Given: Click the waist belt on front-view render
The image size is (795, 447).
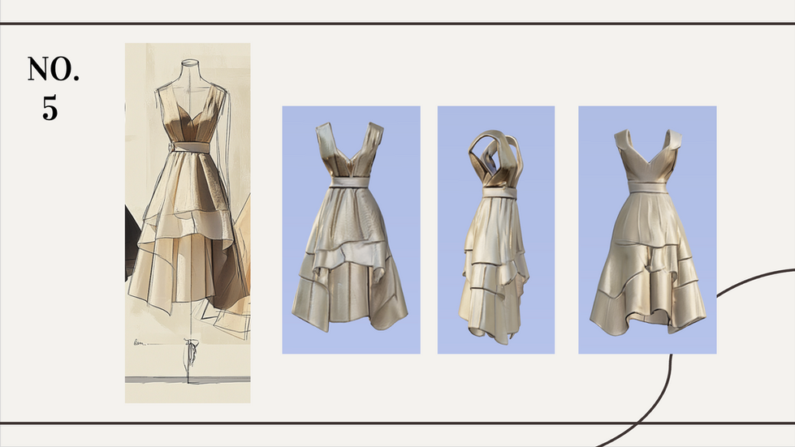Looking at the screenshot, I should [x=351, y=183].
